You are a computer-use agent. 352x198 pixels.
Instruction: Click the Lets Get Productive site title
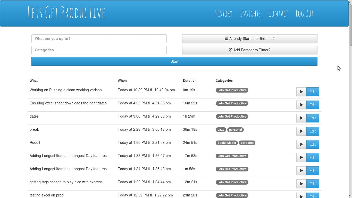[x=66, y=12]
